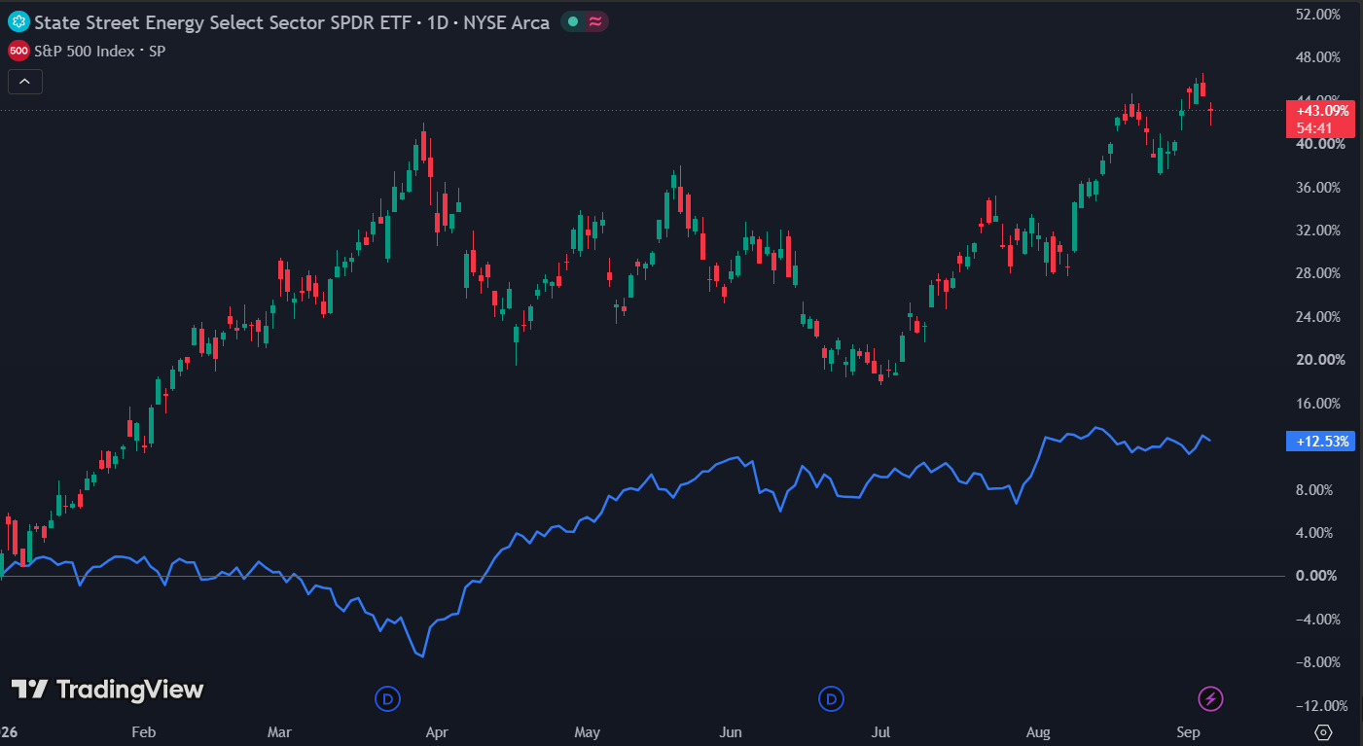This screenshot has height=746, width=1363.
Task: Click the 24.00% scale label
Action: [x=1320, y=317]
